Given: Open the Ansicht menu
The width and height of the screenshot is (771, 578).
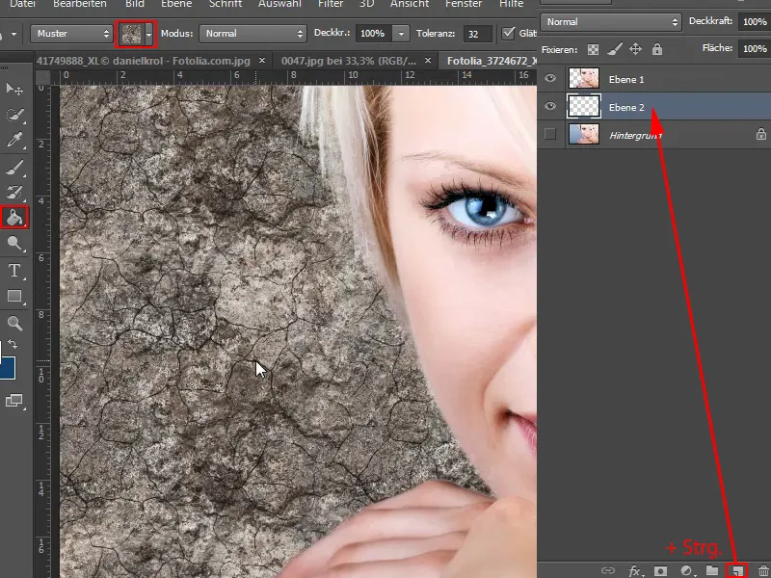Looking at the screenshot, I should 409,4.
